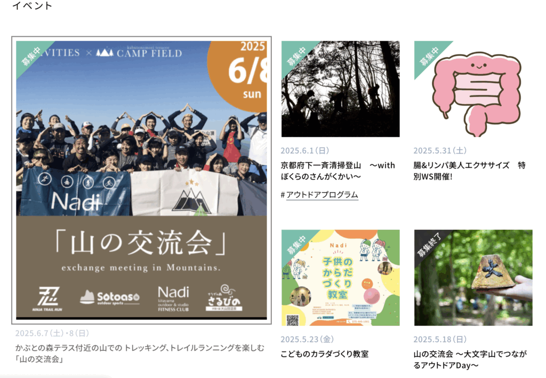Screen dimensions: 546x378
Task: Open the pink intestine illustration event image
Action: (x=473, y=89)
